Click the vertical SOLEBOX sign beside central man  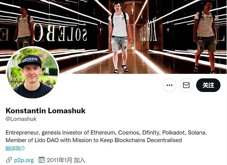coord(148,31)
